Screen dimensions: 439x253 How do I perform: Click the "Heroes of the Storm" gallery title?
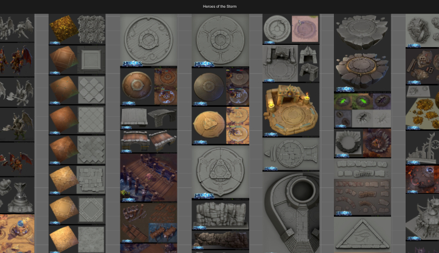tap(220, 6)
